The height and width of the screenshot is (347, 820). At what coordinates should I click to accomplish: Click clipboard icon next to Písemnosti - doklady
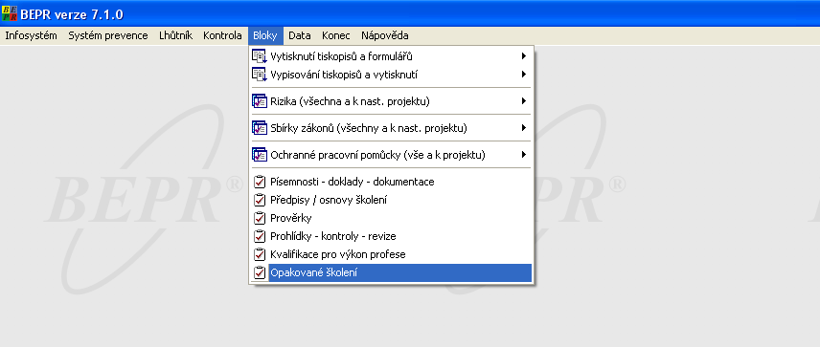[260, 182]
